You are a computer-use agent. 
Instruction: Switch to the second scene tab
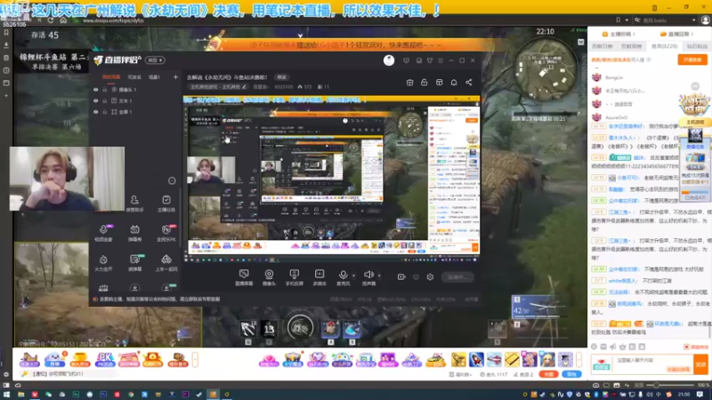134,77
